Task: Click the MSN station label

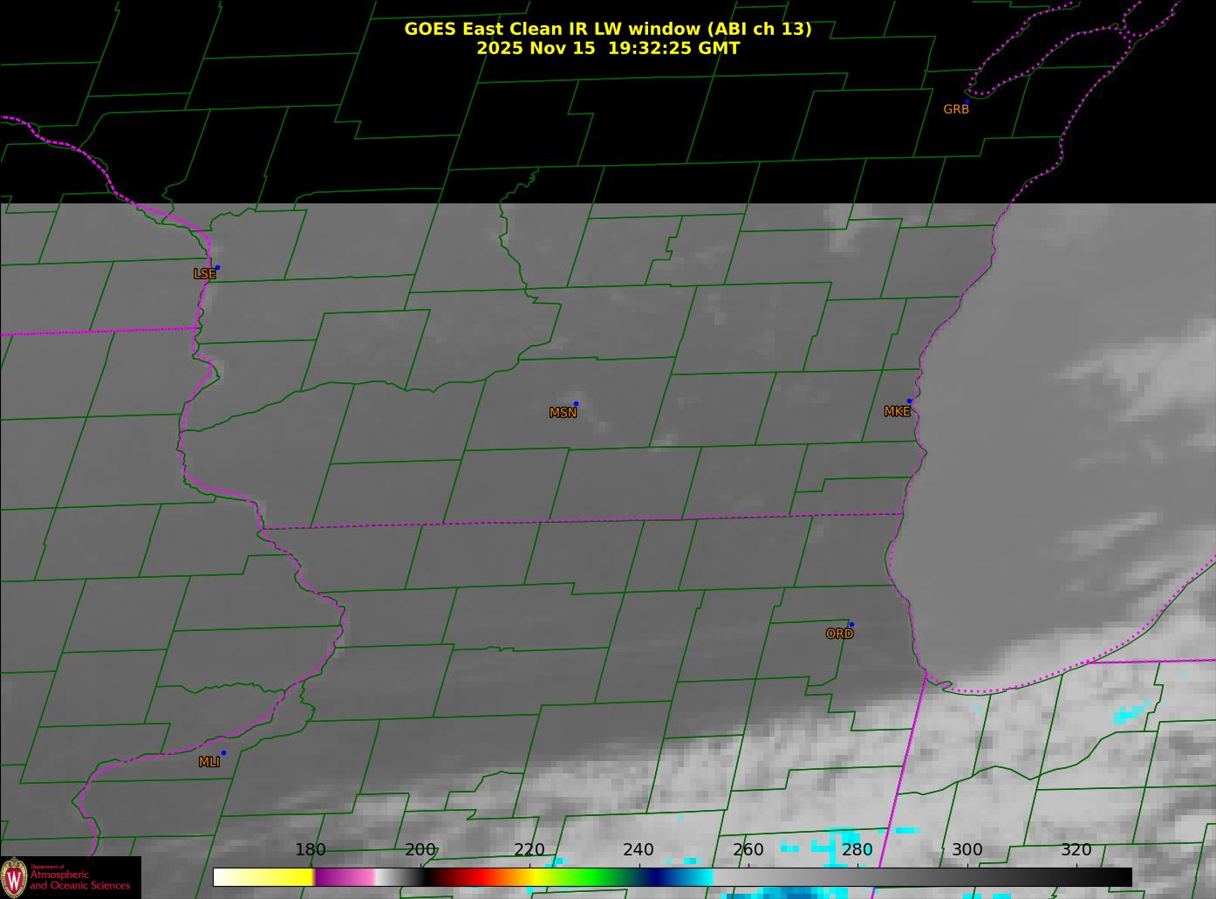Action: (x=563, y=413)
